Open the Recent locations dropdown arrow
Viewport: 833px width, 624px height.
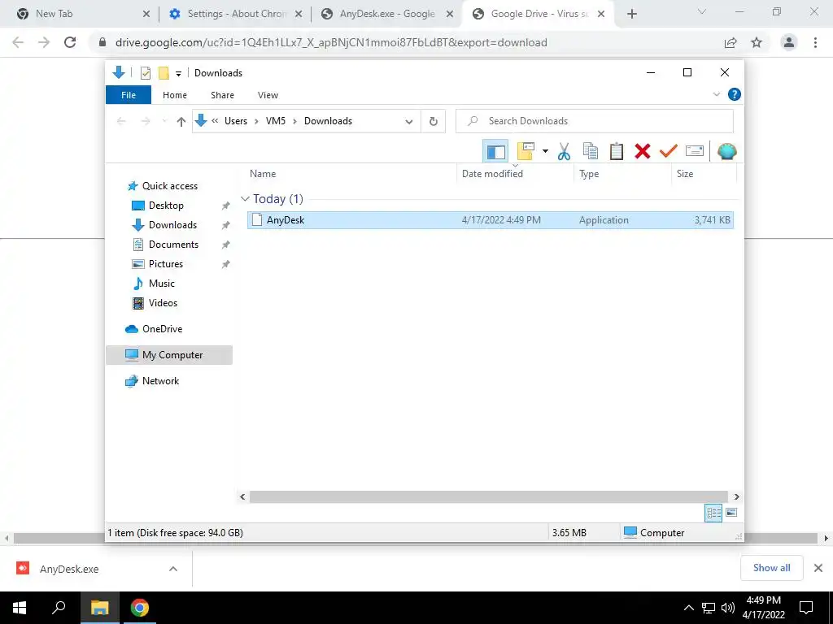click(x=164, y=122)
